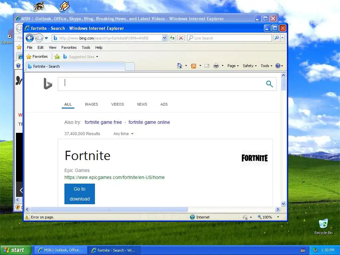This screenshot has width=340, height=255.
Task: Expand the address bar URL dropdown
Action: [164, 38]
